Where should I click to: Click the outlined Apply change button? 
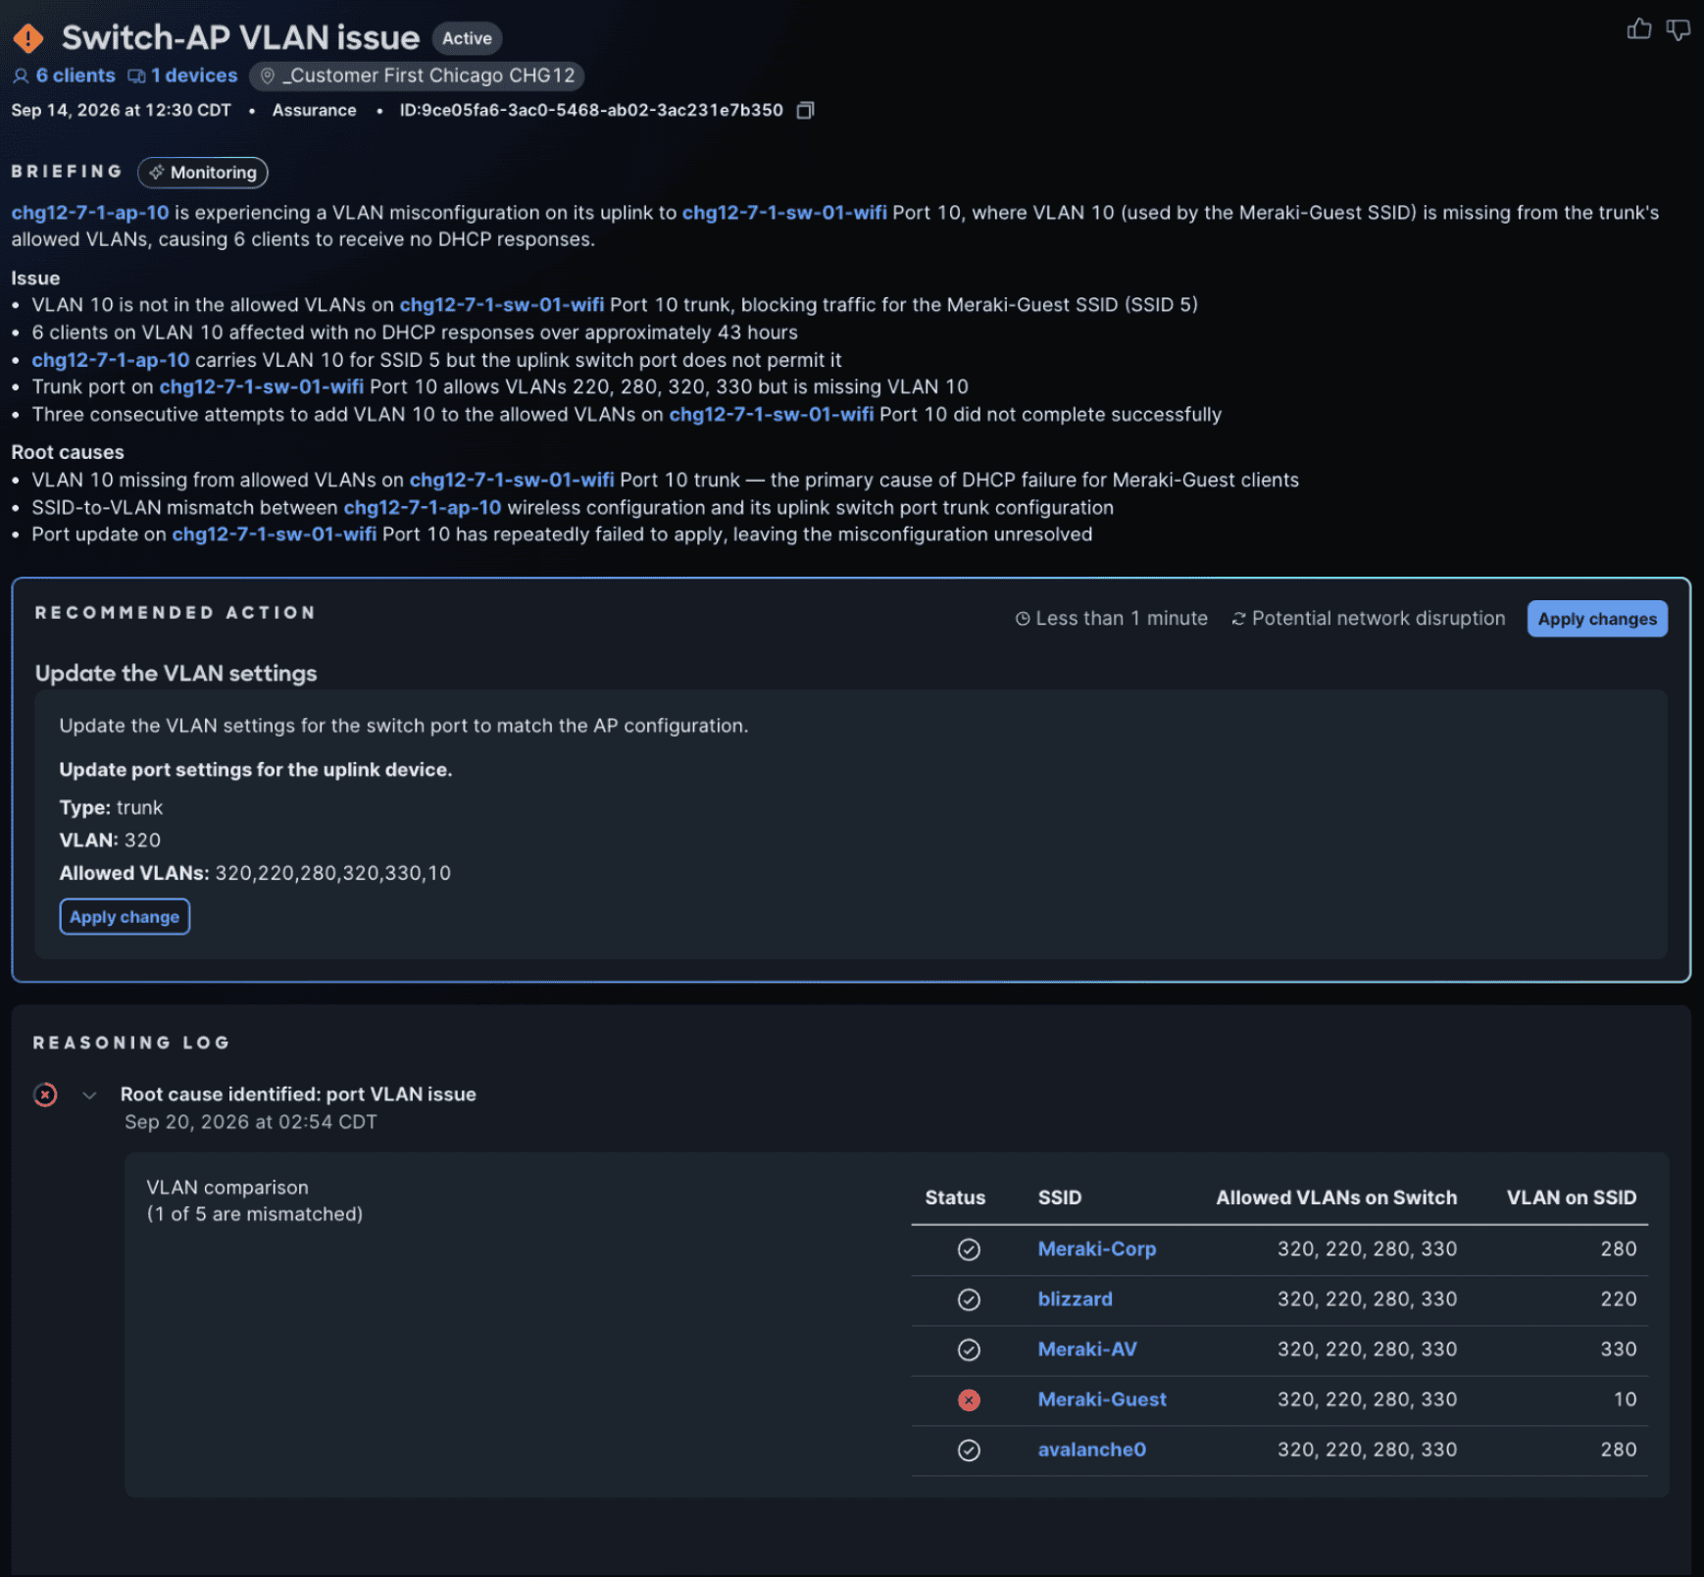(125, 917)
